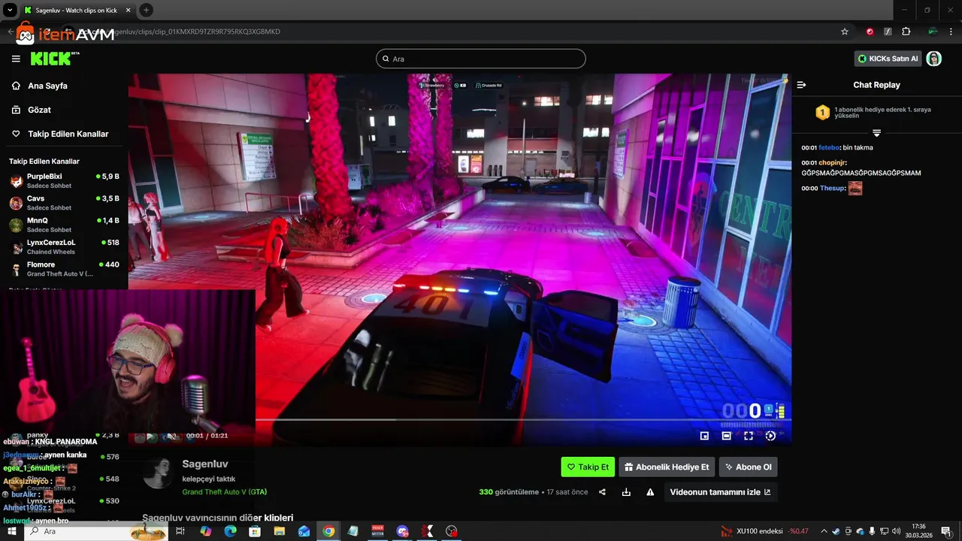The height and width of the screenshot is (541, 962).
Task: Click Videonun tamamını izle
Action: point(720,492)
